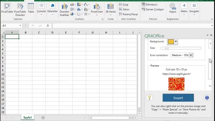
Task: Click the https://www.saglik.gov.tr/ preview text
Action: [176, 74]
